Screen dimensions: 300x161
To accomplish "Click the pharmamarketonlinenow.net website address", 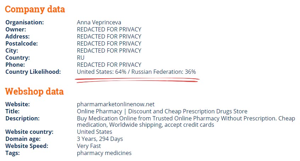I will (x=115, y=105).
